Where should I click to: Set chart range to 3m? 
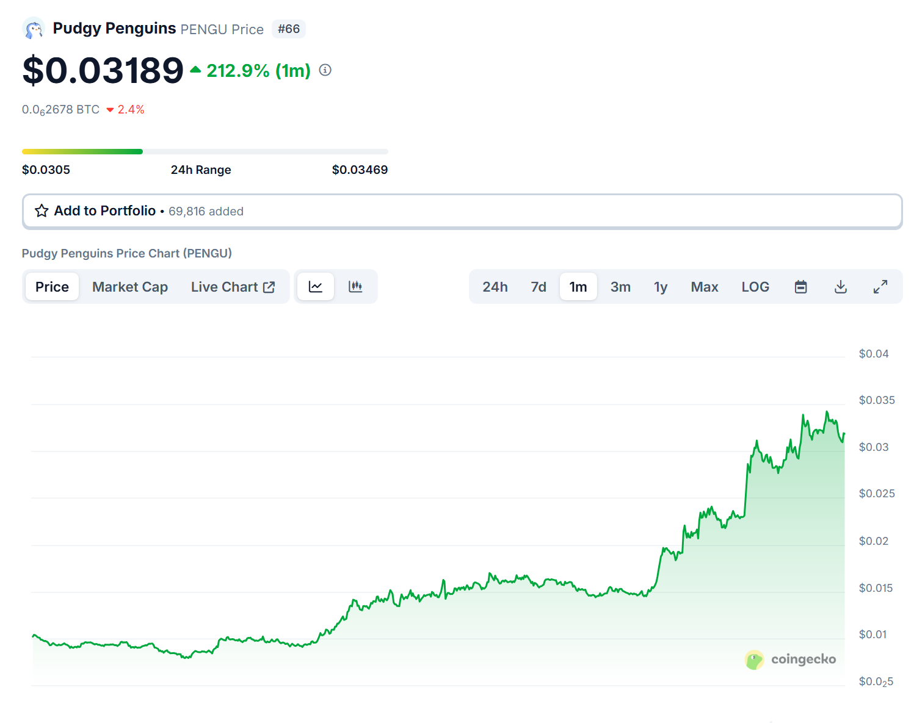[x=620, y=287]
